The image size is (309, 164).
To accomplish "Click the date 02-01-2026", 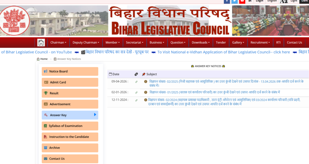I will (x=120, y=92).
